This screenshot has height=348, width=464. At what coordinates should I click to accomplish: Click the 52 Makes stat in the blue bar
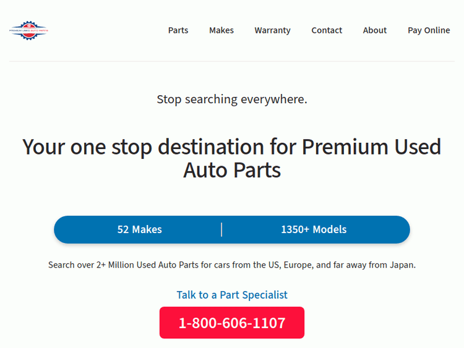tap(140, 229)
